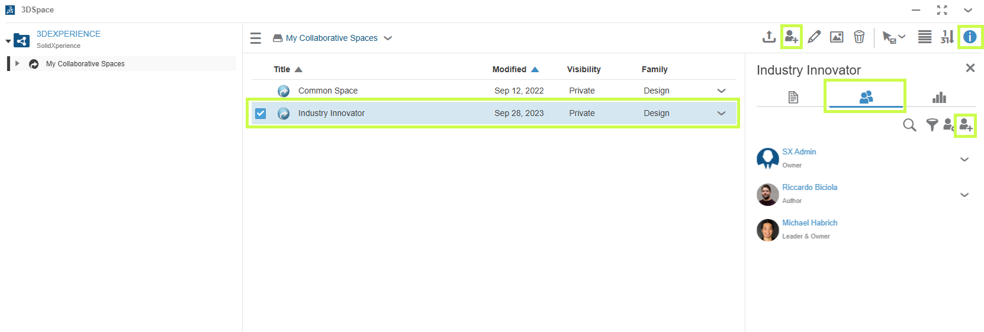Switch to the statistics chart tab
984x332 pixels.
click(x=939, y=97)
